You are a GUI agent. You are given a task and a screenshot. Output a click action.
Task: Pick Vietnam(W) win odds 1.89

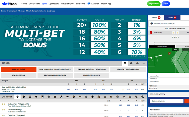pos(120,105)
